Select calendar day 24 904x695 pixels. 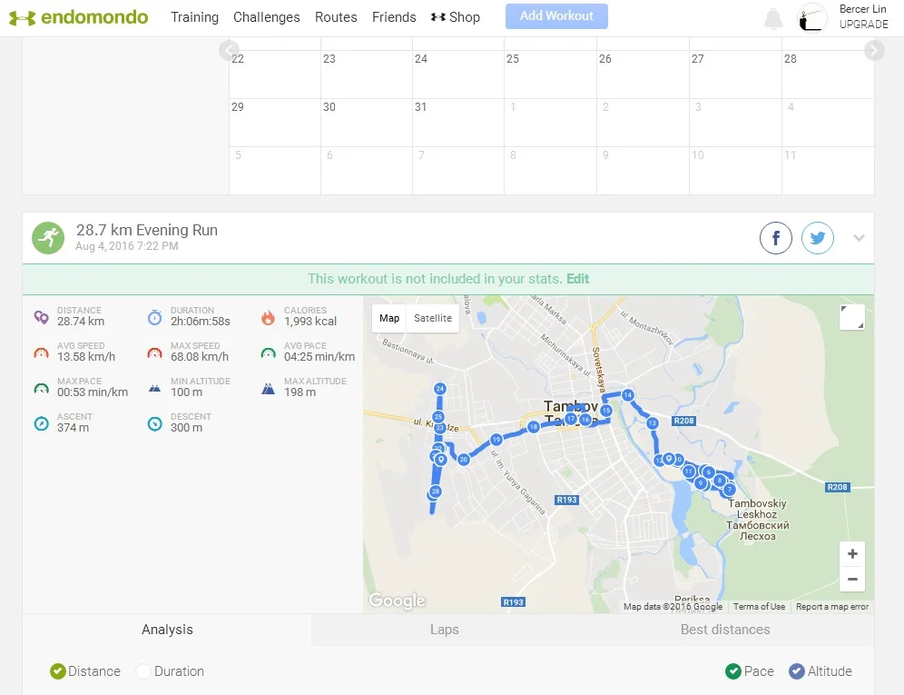point(457,74)
